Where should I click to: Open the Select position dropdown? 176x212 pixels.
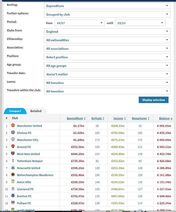(x=107, y=57)
